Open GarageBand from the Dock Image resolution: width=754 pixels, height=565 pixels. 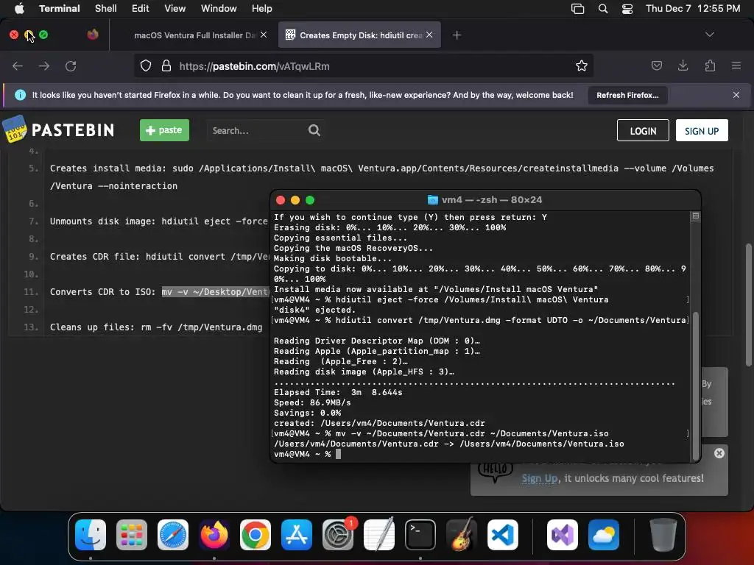pyautogui.click(x=462, y=535)
